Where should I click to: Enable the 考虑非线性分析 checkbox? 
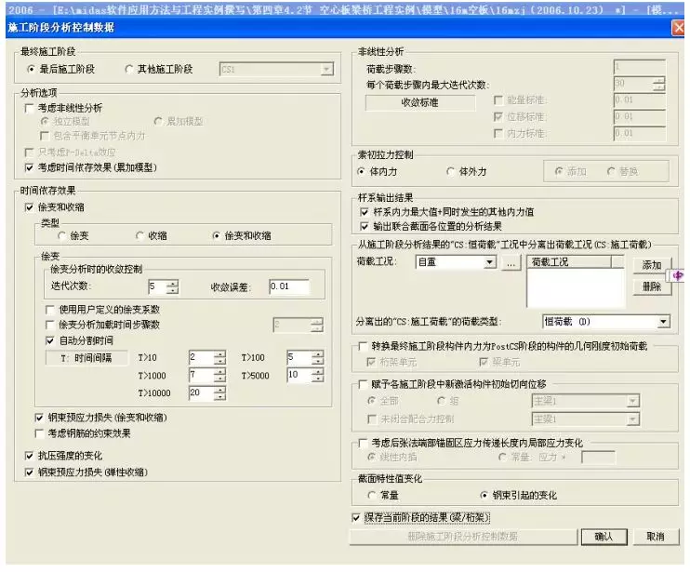(x=30, y=108)
